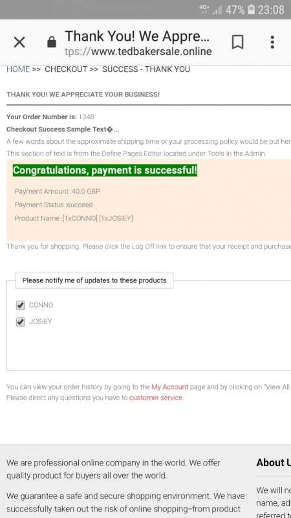Select the CHECKOUT breadcrumb item
This screenshot has height=518, width=291.
coord(66,69)
